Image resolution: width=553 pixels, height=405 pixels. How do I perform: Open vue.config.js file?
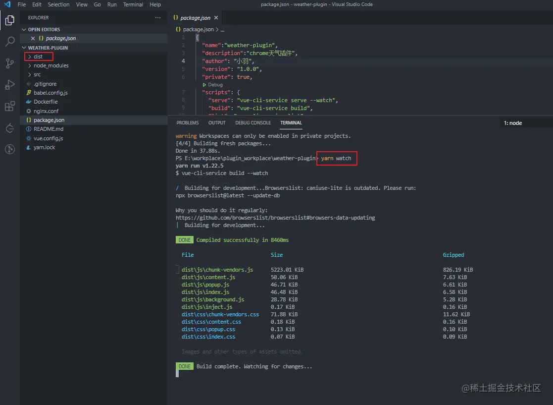coord(49,138)
